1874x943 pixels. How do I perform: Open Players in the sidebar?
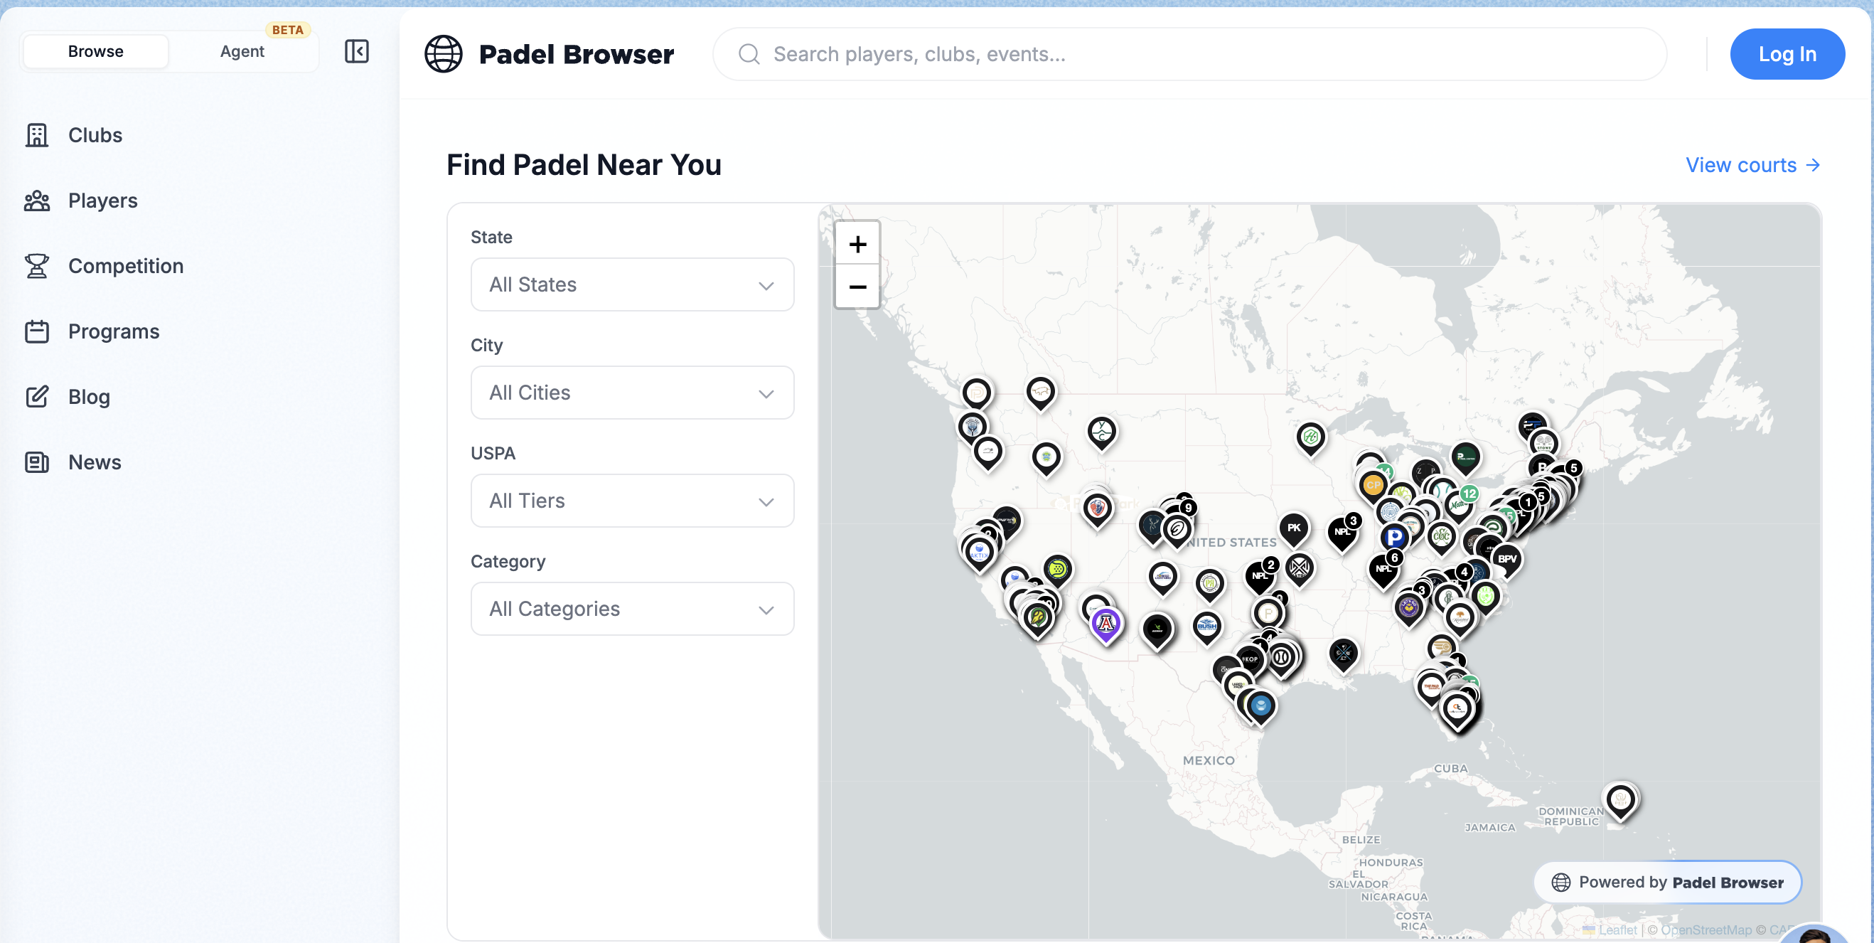(x=102, y=201)
